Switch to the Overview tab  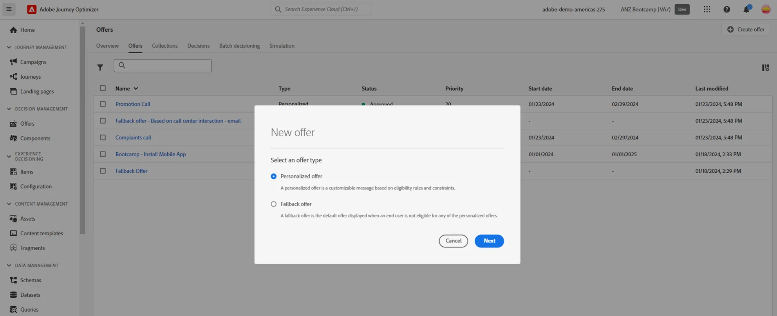107,46
